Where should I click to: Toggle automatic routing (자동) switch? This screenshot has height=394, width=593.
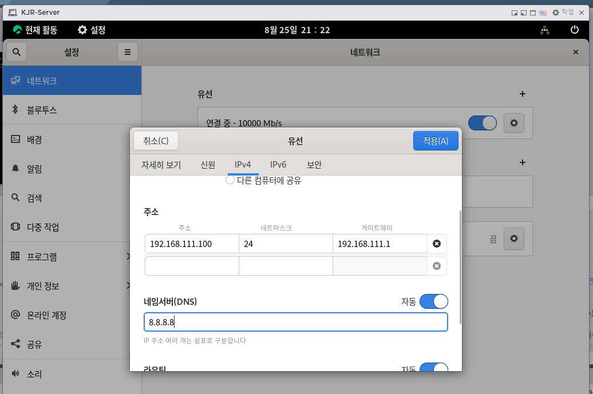[x=434, y=367]
